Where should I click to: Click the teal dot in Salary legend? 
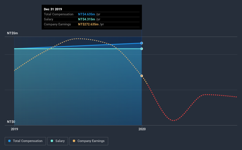(52, 141)
